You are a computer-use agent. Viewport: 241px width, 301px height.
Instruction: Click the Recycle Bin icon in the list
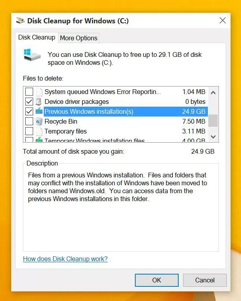point(39,121)
